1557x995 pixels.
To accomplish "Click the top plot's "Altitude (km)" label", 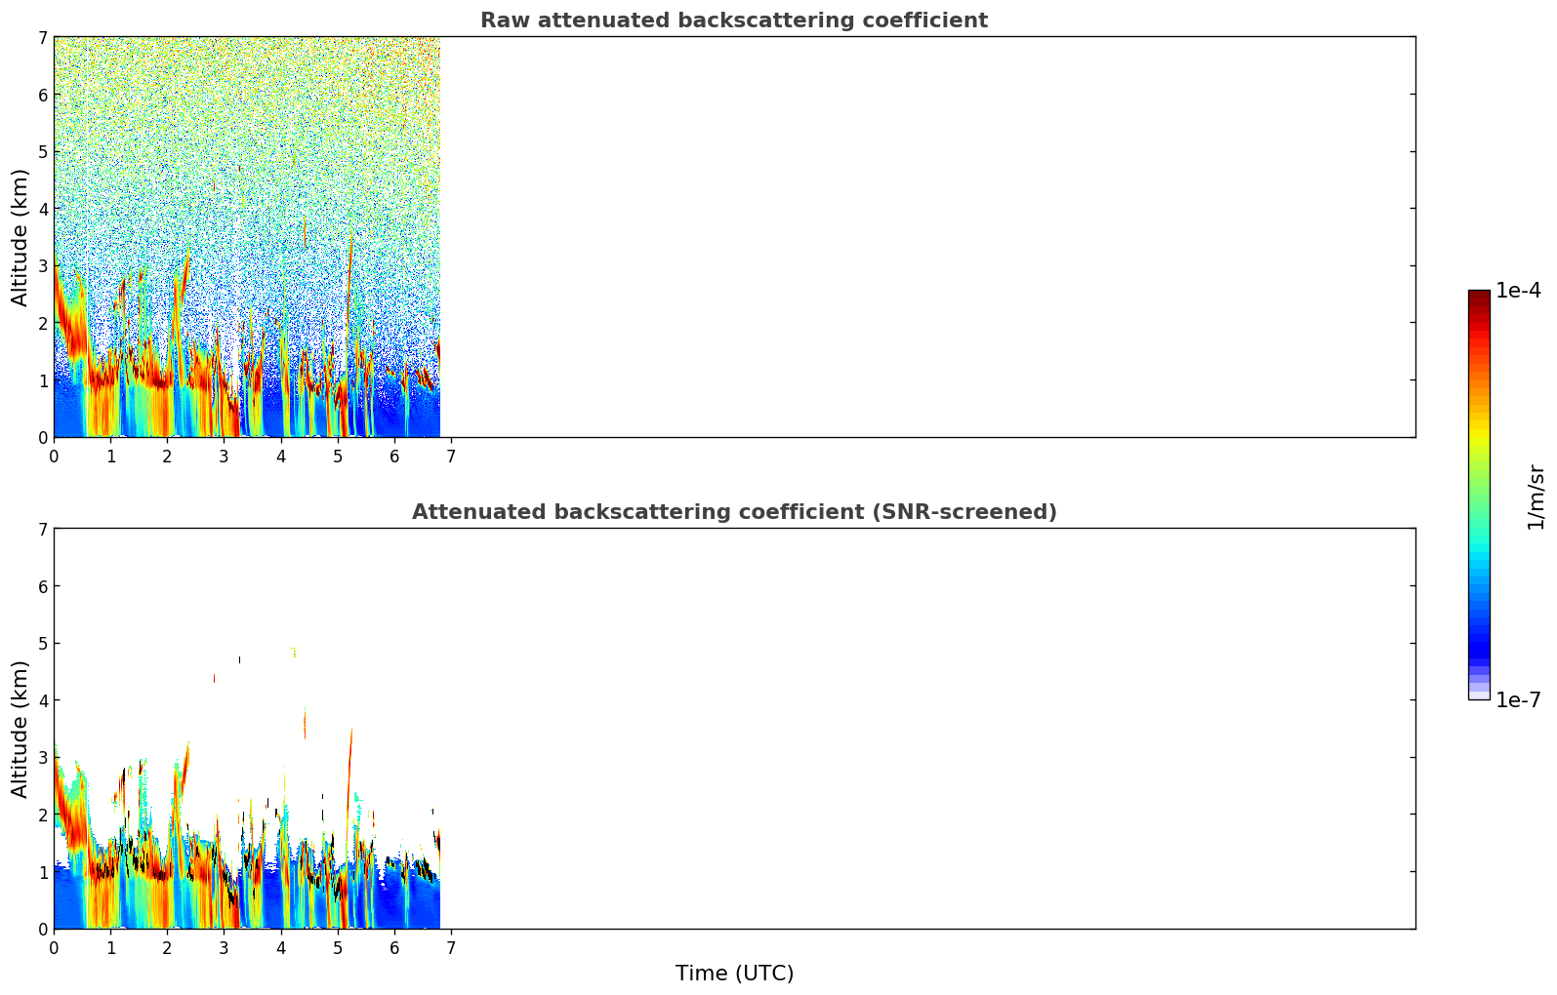I will tap(20, 237).
